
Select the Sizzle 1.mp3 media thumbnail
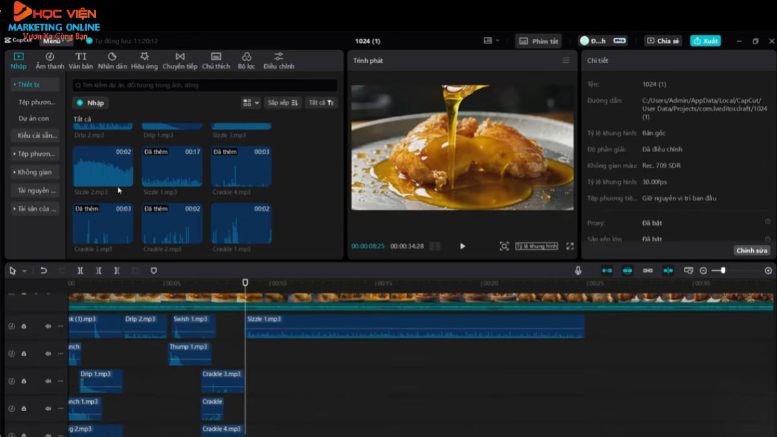coord(172,166)
